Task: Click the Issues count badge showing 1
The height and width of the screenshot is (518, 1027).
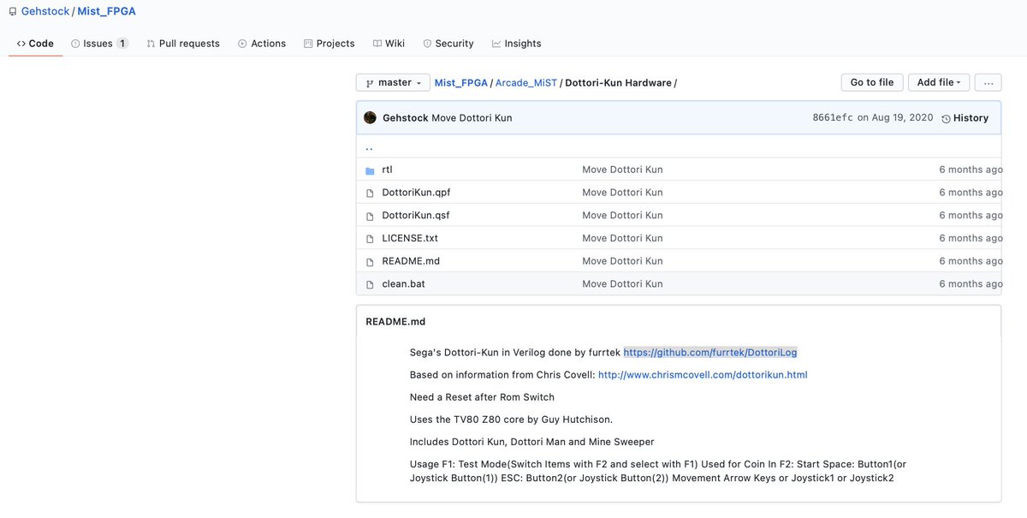Action: pyautogui.click(x=122, y=44)
